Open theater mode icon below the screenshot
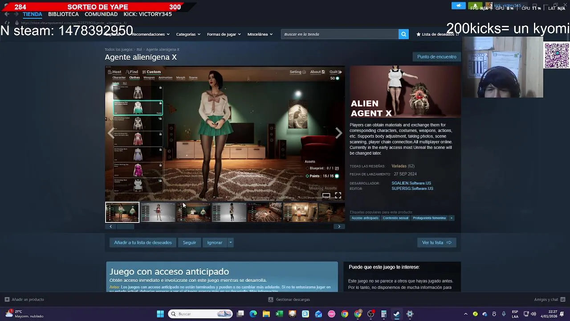570x321 pixels. 326,195
